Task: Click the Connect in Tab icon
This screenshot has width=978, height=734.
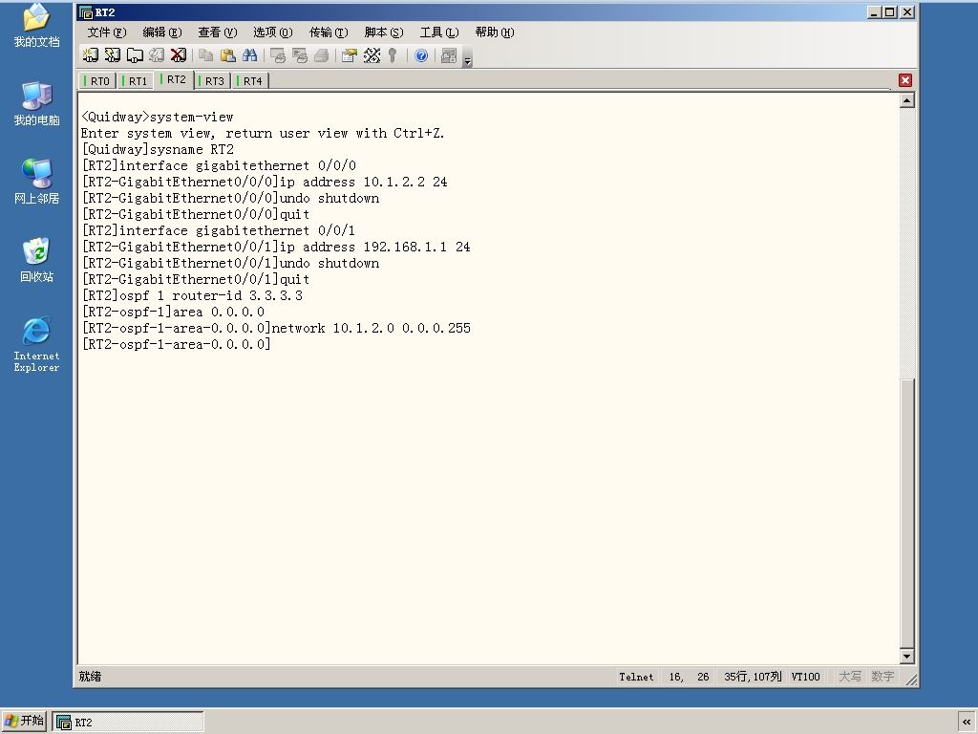Action: pos(135,55)
